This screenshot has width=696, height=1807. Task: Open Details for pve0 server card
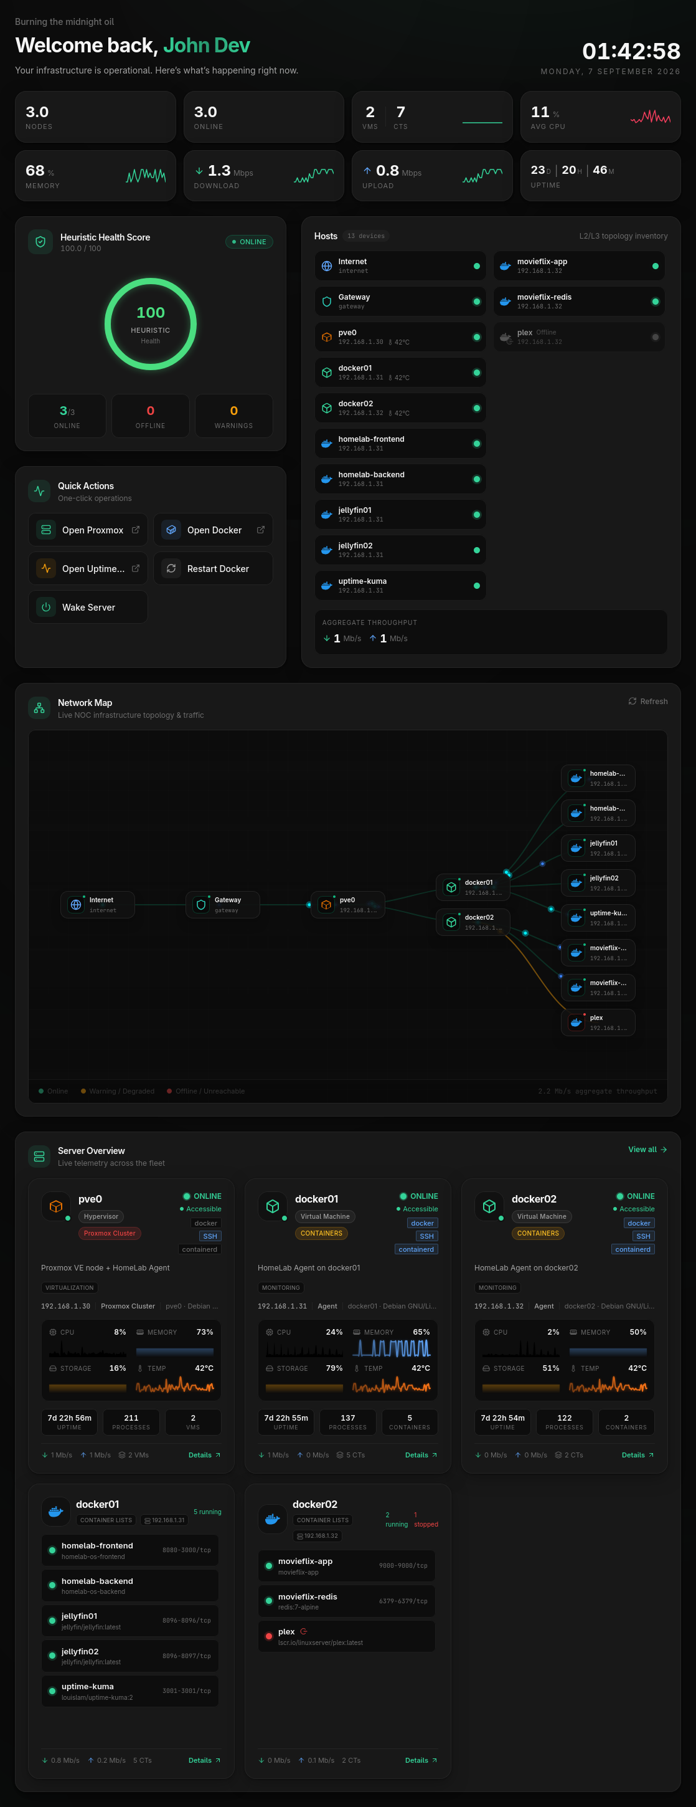tap(204, 1455)
